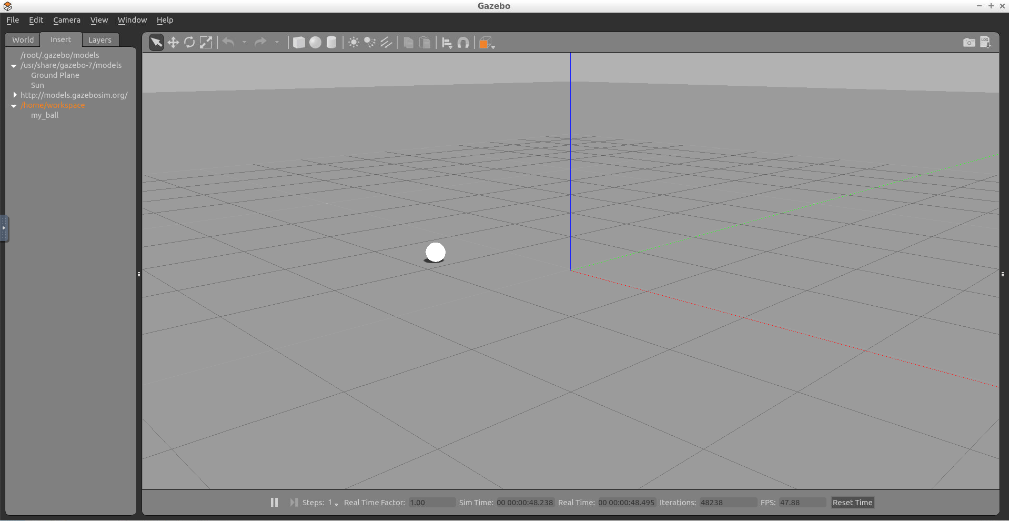Select the /root/.gazebo/models path
The height and width of the screenshot is (521, 1009).
(x=59, y=55)
